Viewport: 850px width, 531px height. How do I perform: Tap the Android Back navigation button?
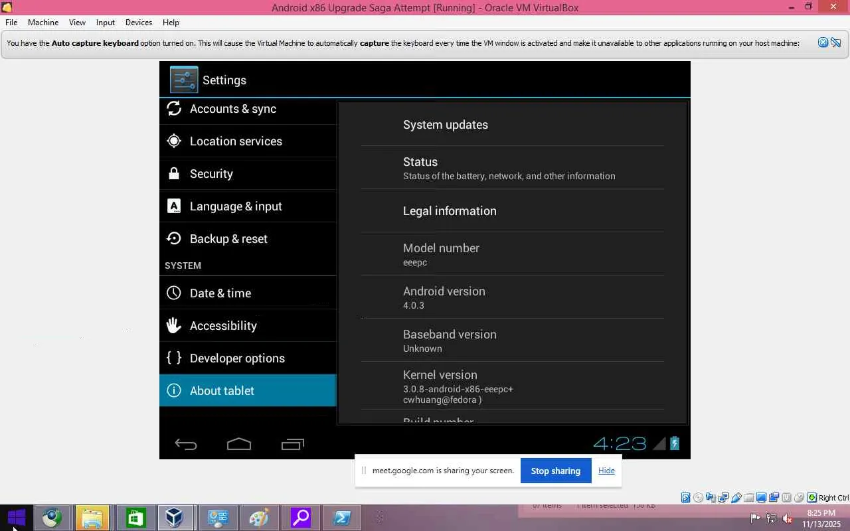pyautogui.click(x=186, y=444)
